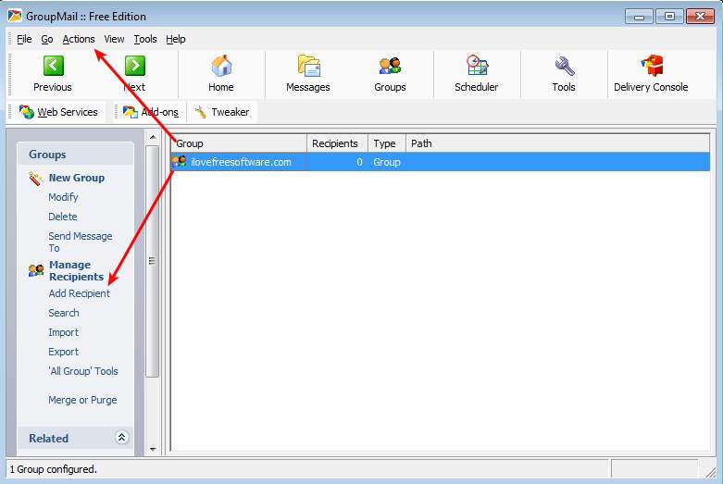Collapse the Related panel chevron

click(121, 438)
